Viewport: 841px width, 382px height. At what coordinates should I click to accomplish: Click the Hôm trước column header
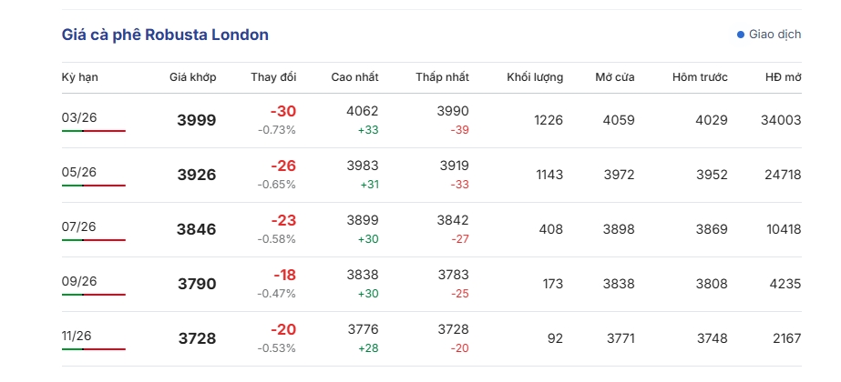pos(700,77)
